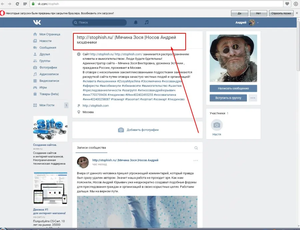This screenshot has height=230, width=300.
Task: Click the Добавить фотографии link
Action: click(x=143, y=130)
